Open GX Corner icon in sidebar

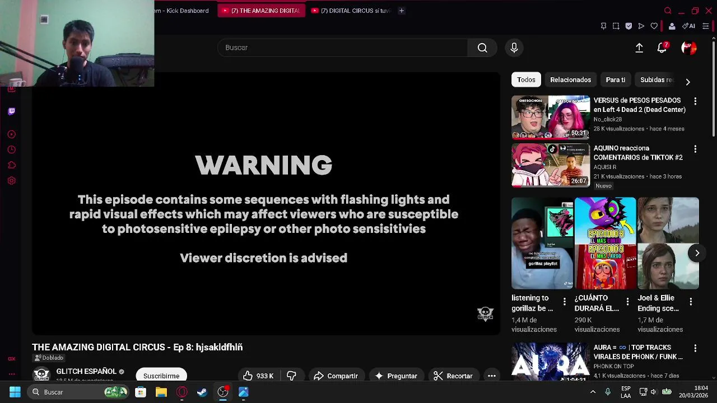point(11,359)
